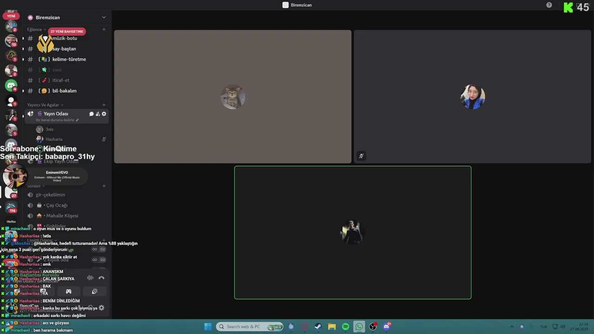Open Spotify from the taskbar
This screenshot has width=594, height=334.
[x=345, y=327]
